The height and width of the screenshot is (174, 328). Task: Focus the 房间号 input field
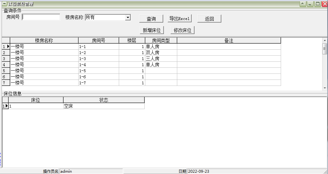41,17
